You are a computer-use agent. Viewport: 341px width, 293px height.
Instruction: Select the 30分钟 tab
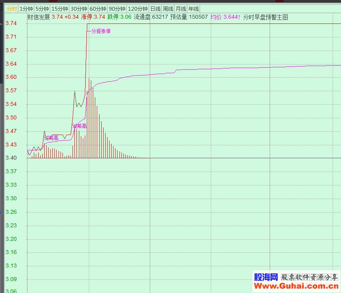click(x=78, y=9)
